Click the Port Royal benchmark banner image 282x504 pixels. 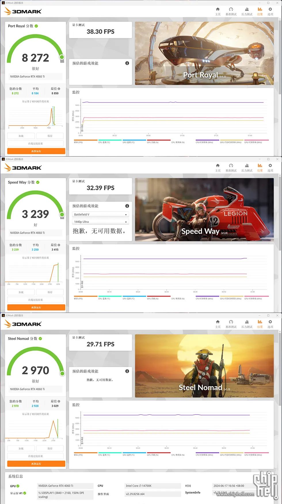coord(204,53)
